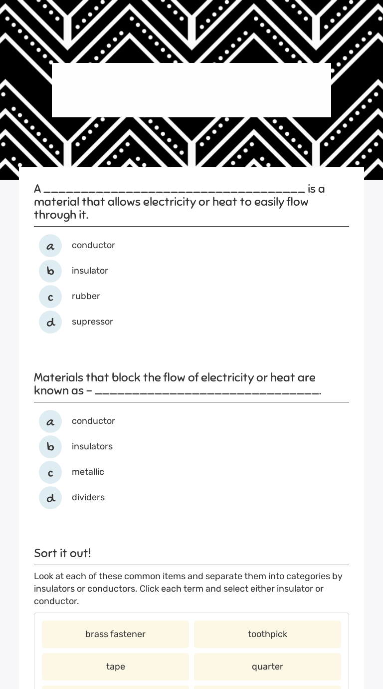The image size is (383, 689).
Task: Choose option c circle for metallic
Action: [x=50, y=472]
